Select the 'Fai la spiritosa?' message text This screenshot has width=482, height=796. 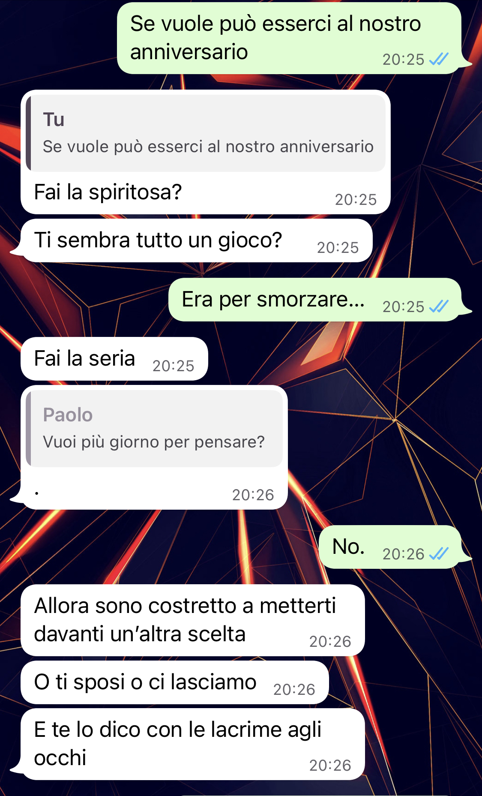point(108,192)
